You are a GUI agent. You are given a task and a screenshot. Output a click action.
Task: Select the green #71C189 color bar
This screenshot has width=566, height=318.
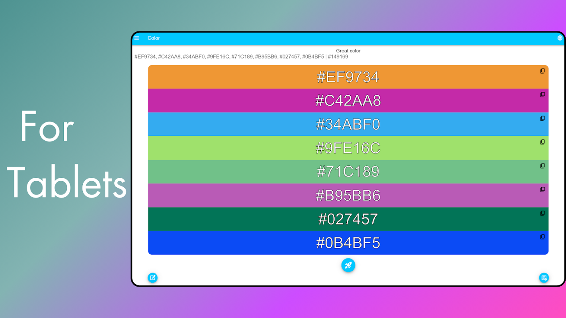tap(348, 172)
